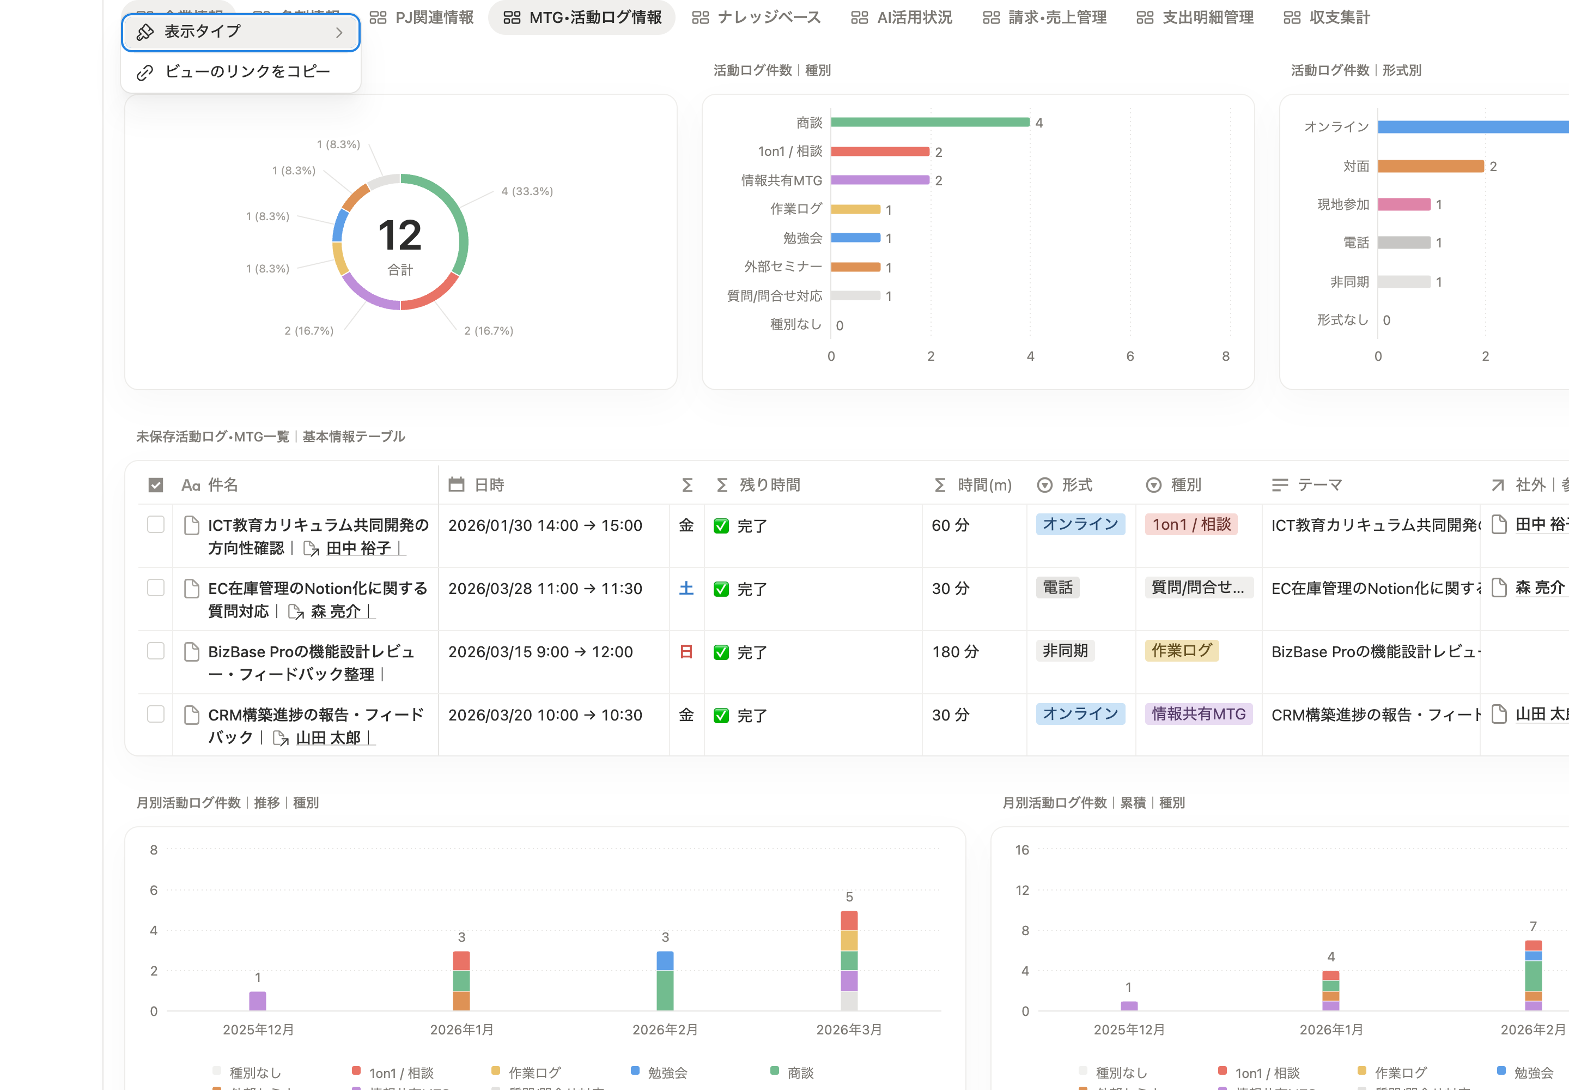The height and width of the screenshot is (1090, 1569).
Task: Check the EC在庫管理 row checkbox
Action: point(156,588)
